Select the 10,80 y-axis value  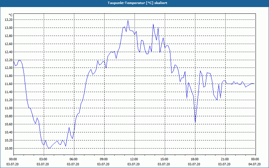9,116
